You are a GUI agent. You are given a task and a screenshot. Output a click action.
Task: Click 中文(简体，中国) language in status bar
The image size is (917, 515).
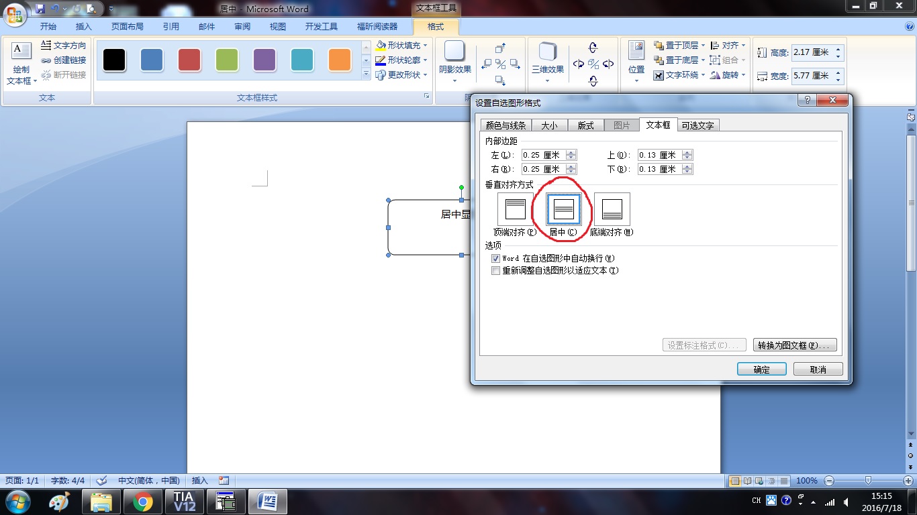pyautogui.click(x=149, y=481)
